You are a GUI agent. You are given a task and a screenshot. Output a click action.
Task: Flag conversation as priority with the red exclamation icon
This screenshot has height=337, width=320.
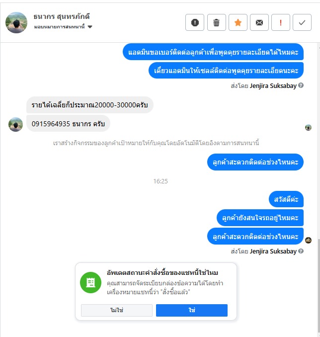[x=281, y=22]
